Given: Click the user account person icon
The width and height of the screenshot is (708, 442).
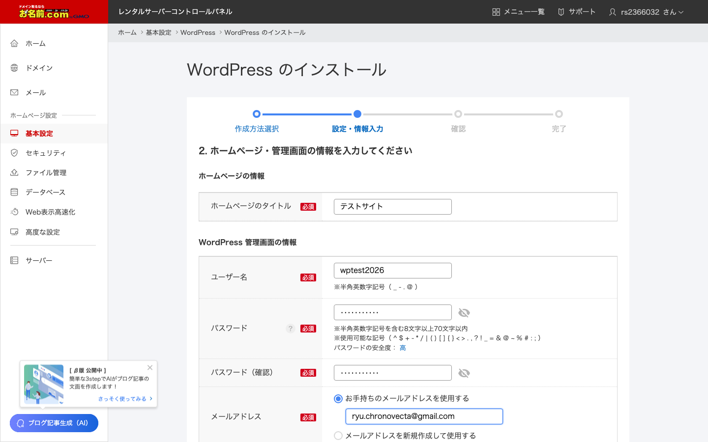Looking at the screenshot, I should (613, 12).
